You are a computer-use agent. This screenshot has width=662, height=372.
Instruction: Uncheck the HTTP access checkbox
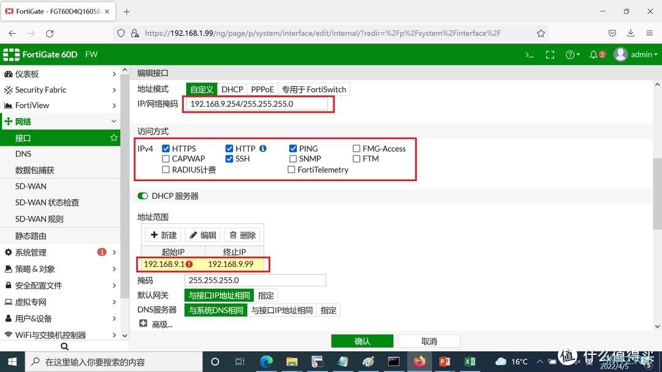[x=229, y=148]
